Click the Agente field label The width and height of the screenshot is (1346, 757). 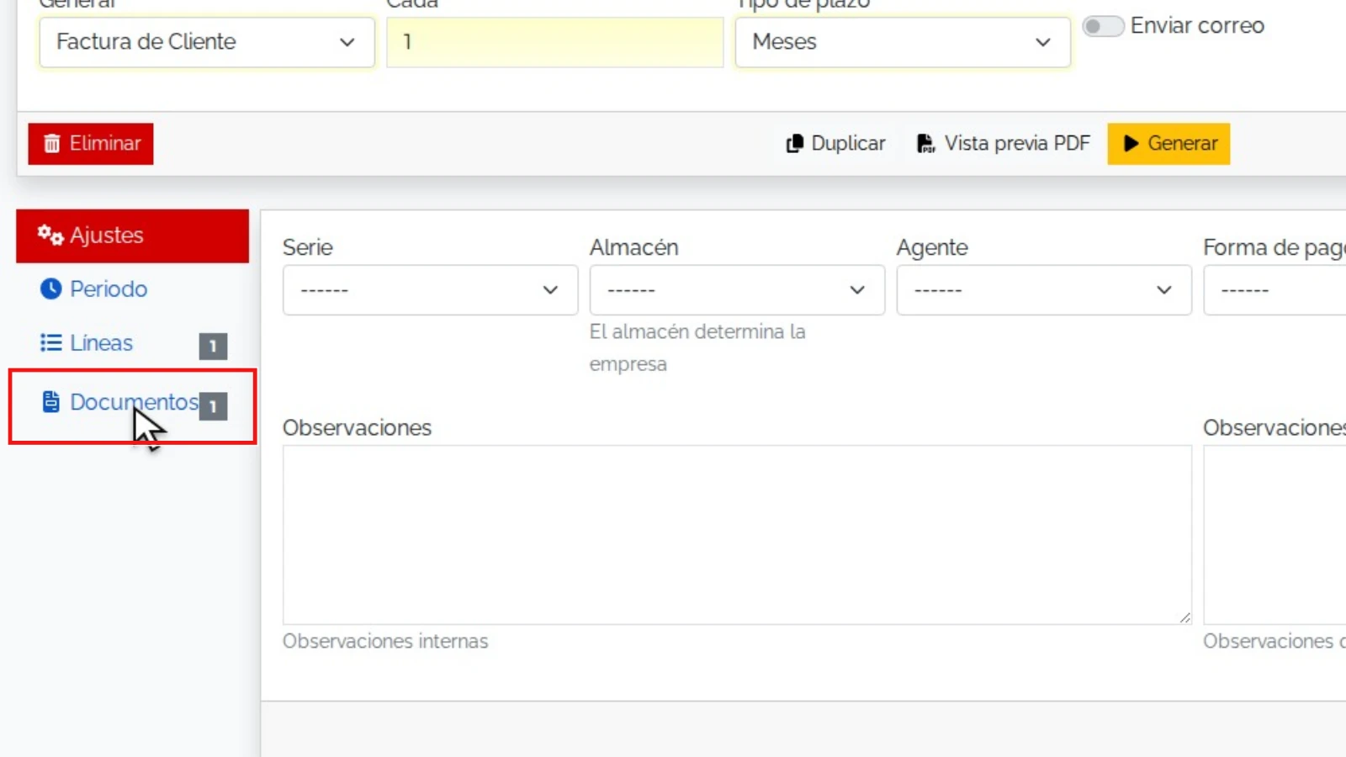(x=932, y=247)
